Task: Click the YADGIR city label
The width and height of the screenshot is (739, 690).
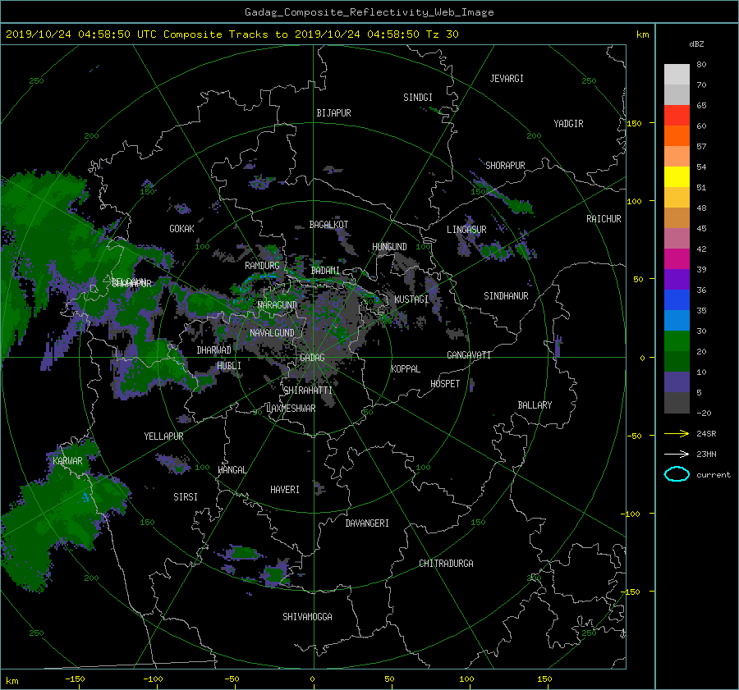Action: pyautogui.click(x=568, y=124)
